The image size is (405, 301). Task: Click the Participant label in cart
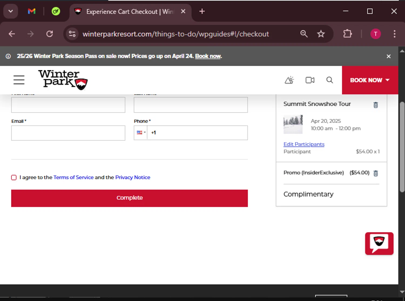(297, 152)
